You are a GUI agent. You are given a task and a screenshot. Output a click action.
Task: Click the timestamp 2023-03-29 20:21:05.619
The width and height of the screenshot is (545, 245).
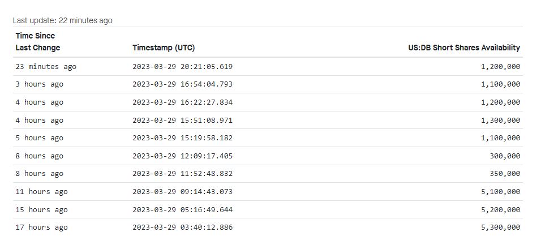182,67
